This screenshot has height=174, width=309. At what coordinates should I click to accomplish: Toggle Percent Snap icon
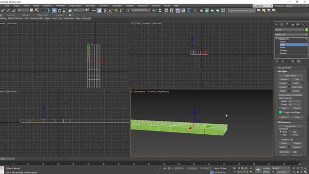[x=116, y=11]
